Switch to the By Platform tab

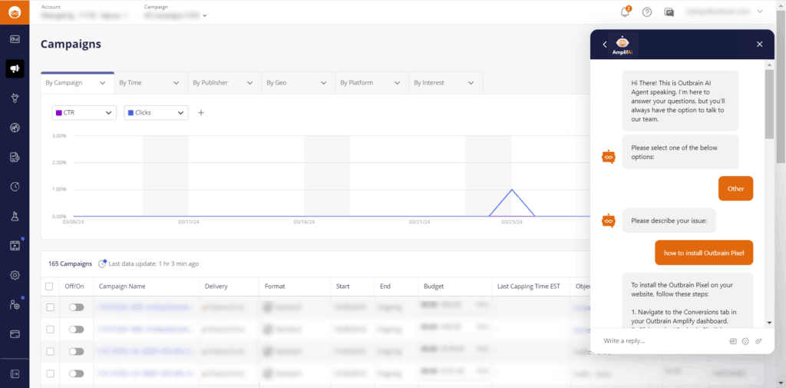pyautogui.click(x=372, y=83)
